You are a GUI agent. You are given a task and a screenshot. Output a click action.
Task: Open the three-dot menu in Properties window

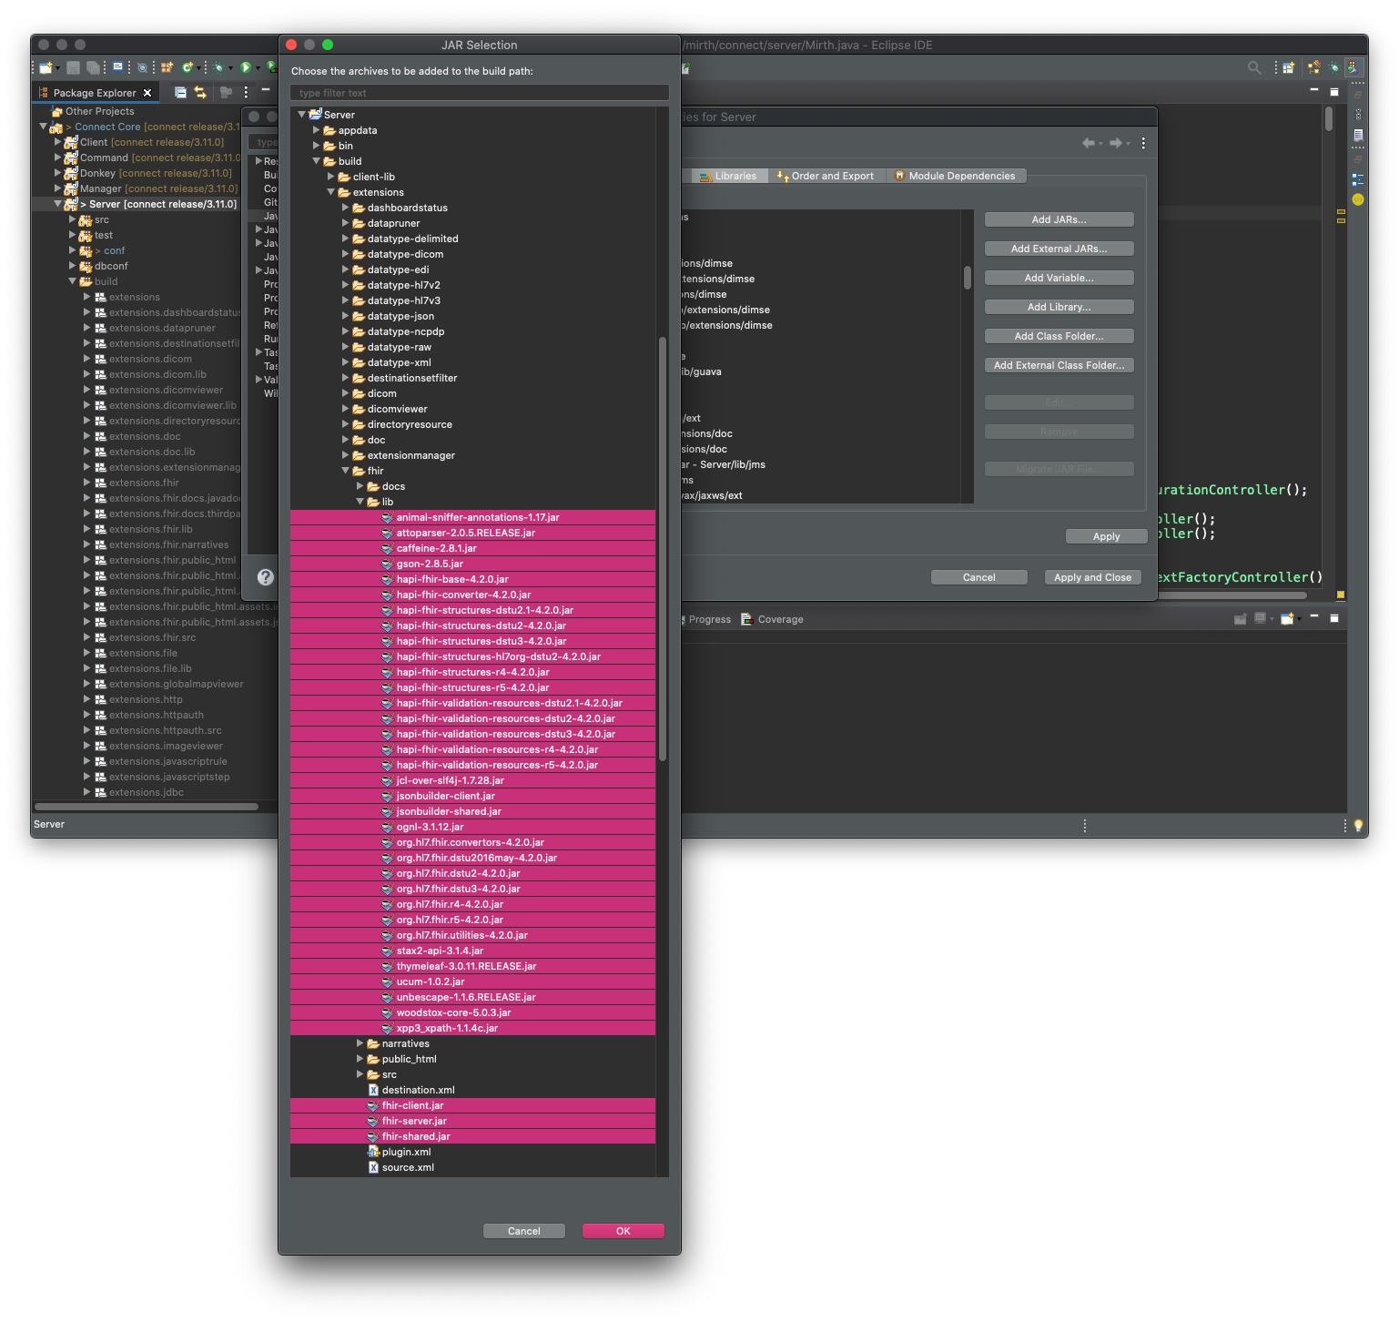pyautogui.click(x=1143, y=143)
